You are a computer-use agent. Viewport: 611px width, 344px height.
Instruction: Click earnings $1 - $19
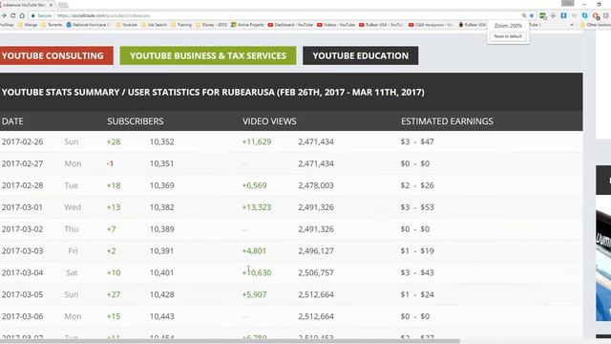point(417,250)
